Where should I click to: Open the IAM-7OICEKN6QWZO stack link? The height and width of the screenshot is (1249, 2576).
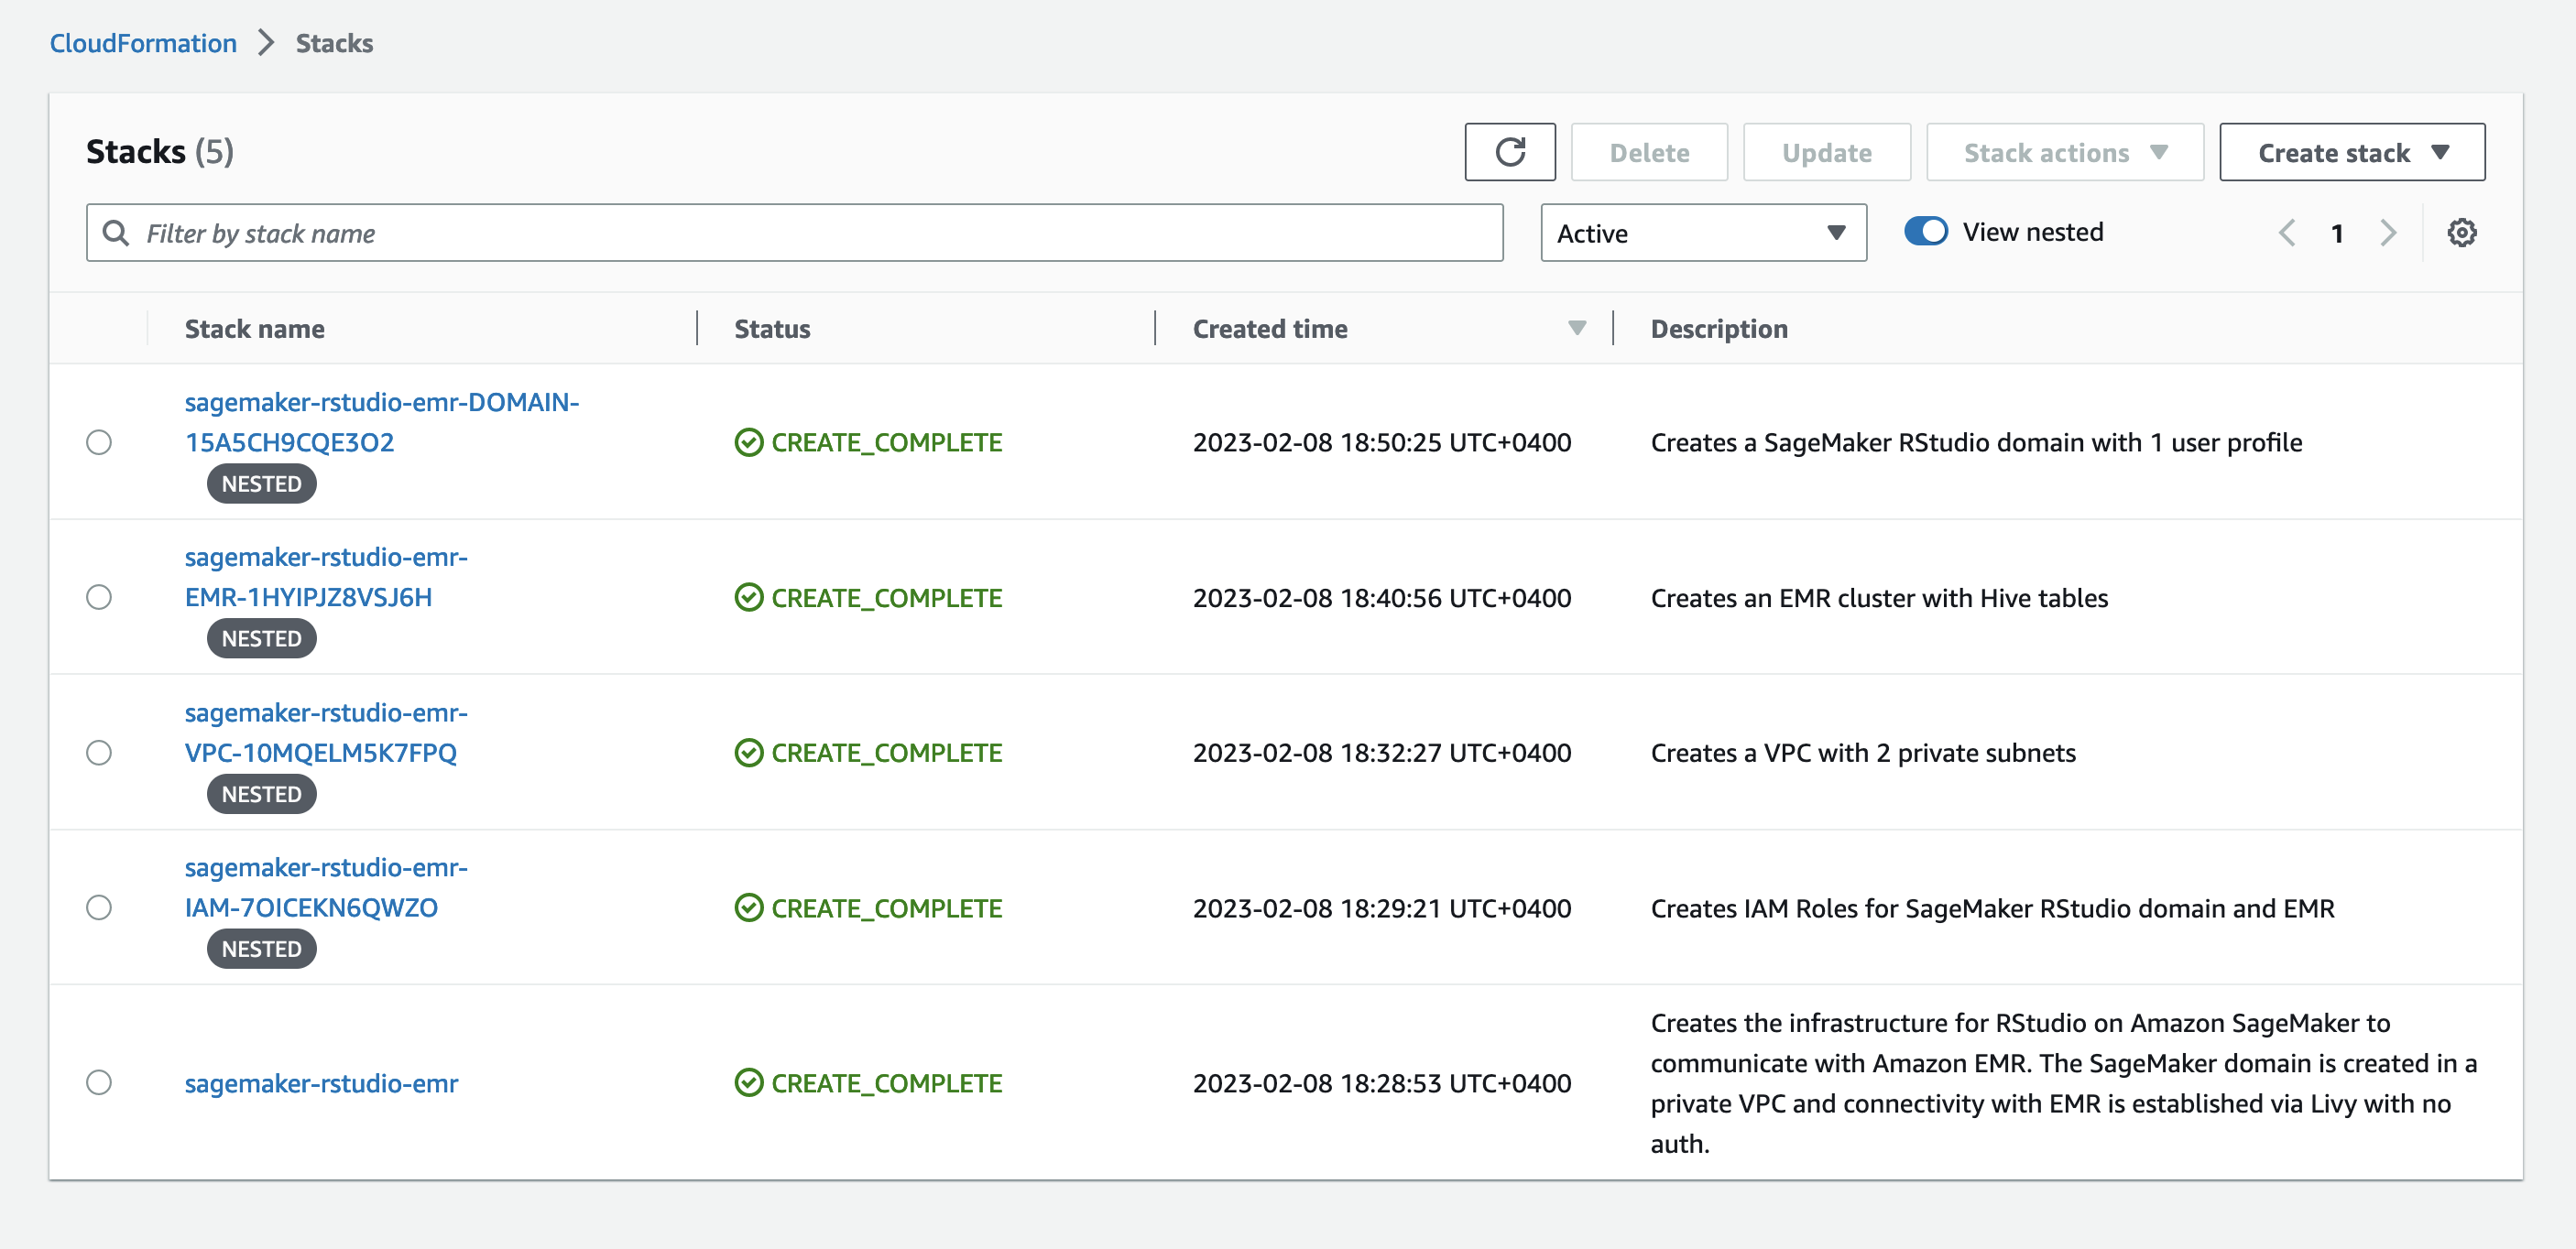(x=311, y=907)
